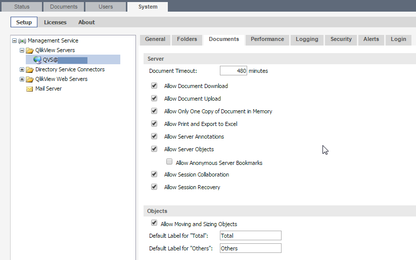Click the QlikView Servers folder icon
This screenshot has width=416, height=260.
point(30,51)
